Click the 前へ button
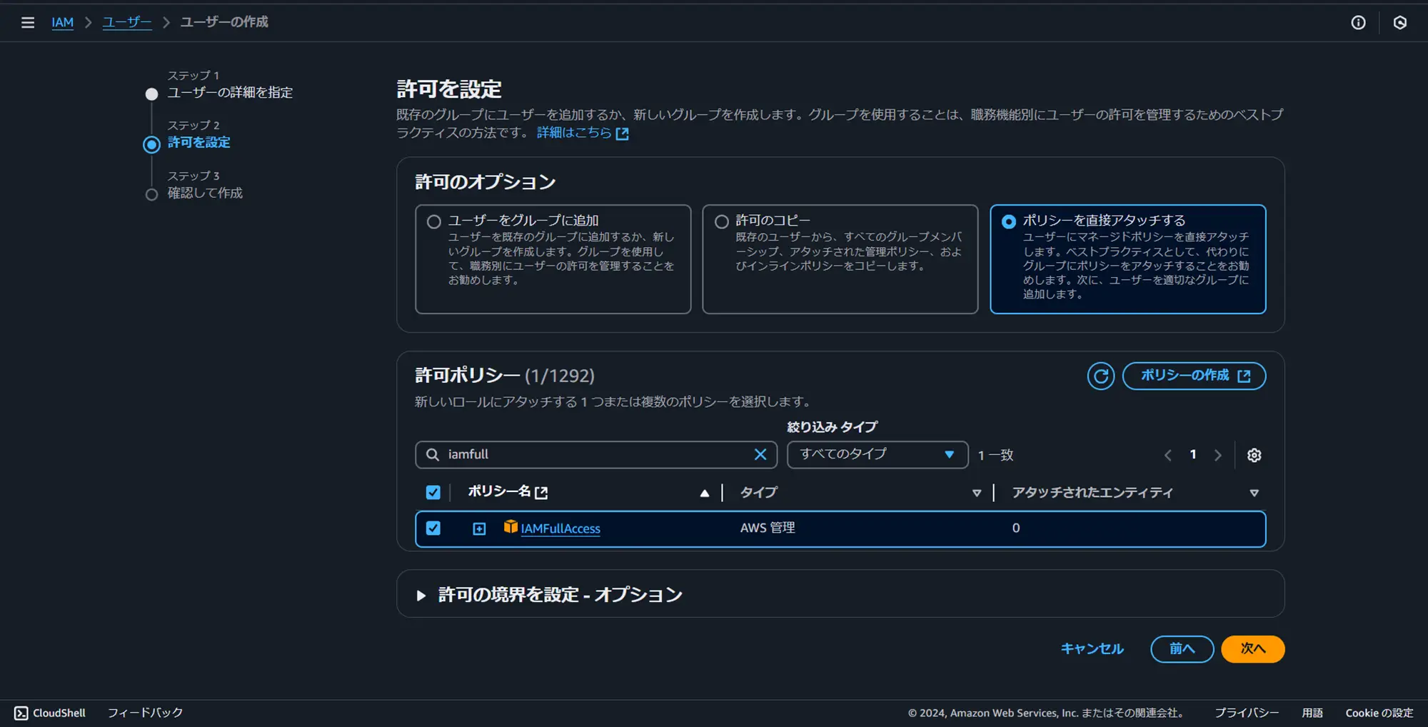 click(1182, 648)
